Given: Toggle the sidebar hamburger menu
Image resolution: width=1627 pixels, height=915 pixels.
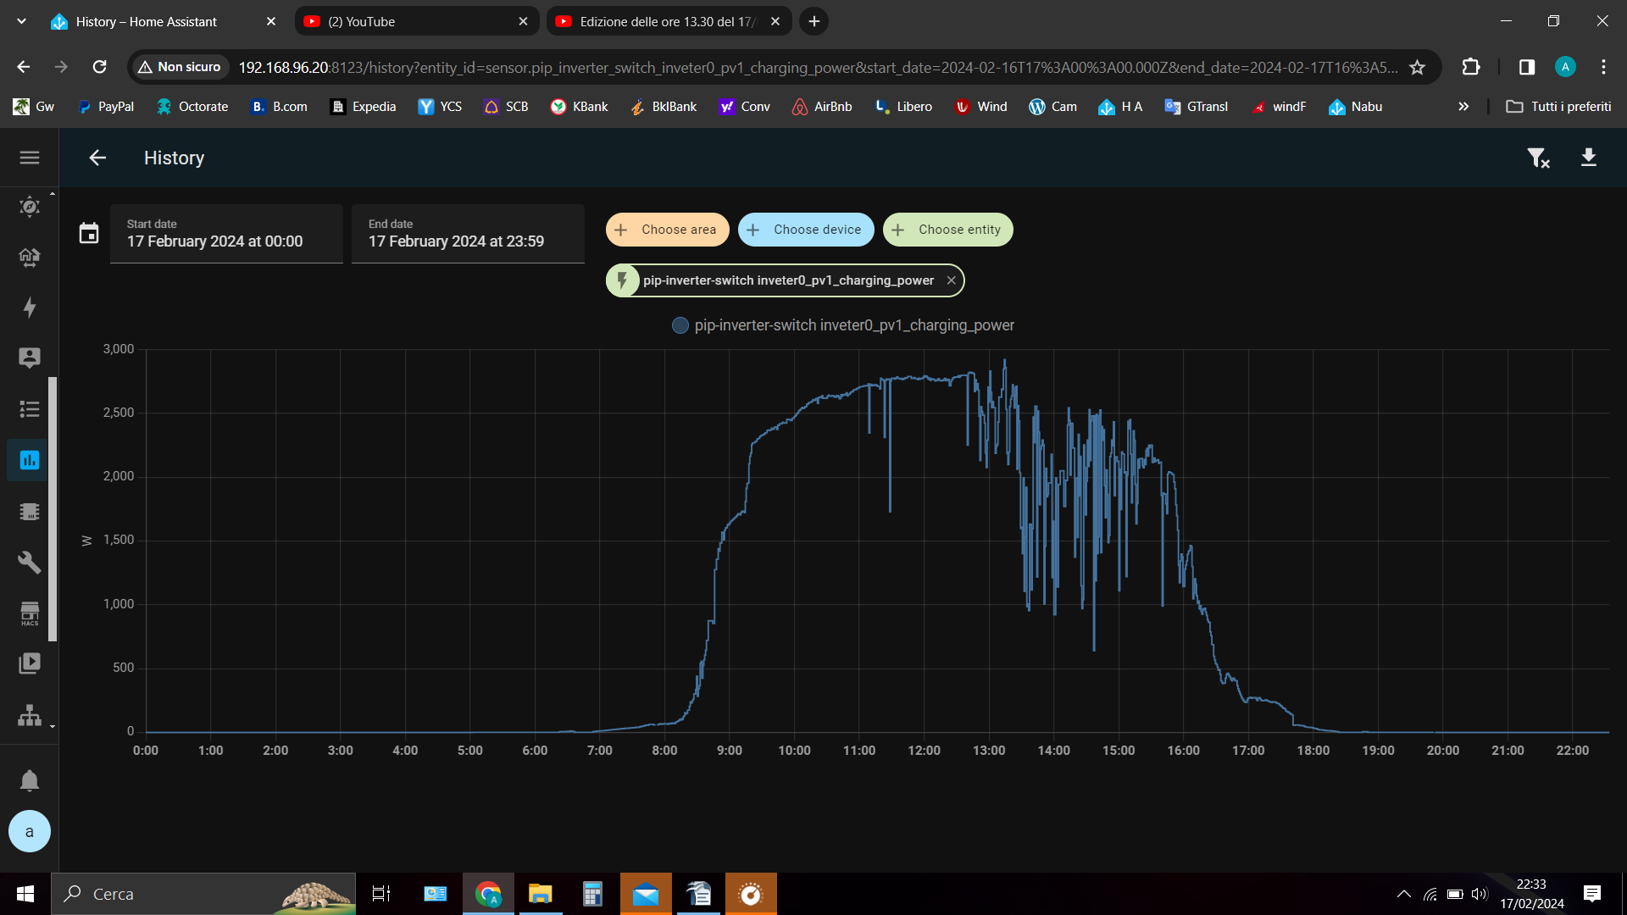Looking at the screenshot, I should coord(30,158).
